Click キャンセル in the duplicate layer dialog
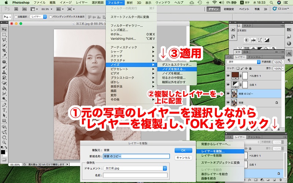 tap(183, 158)
